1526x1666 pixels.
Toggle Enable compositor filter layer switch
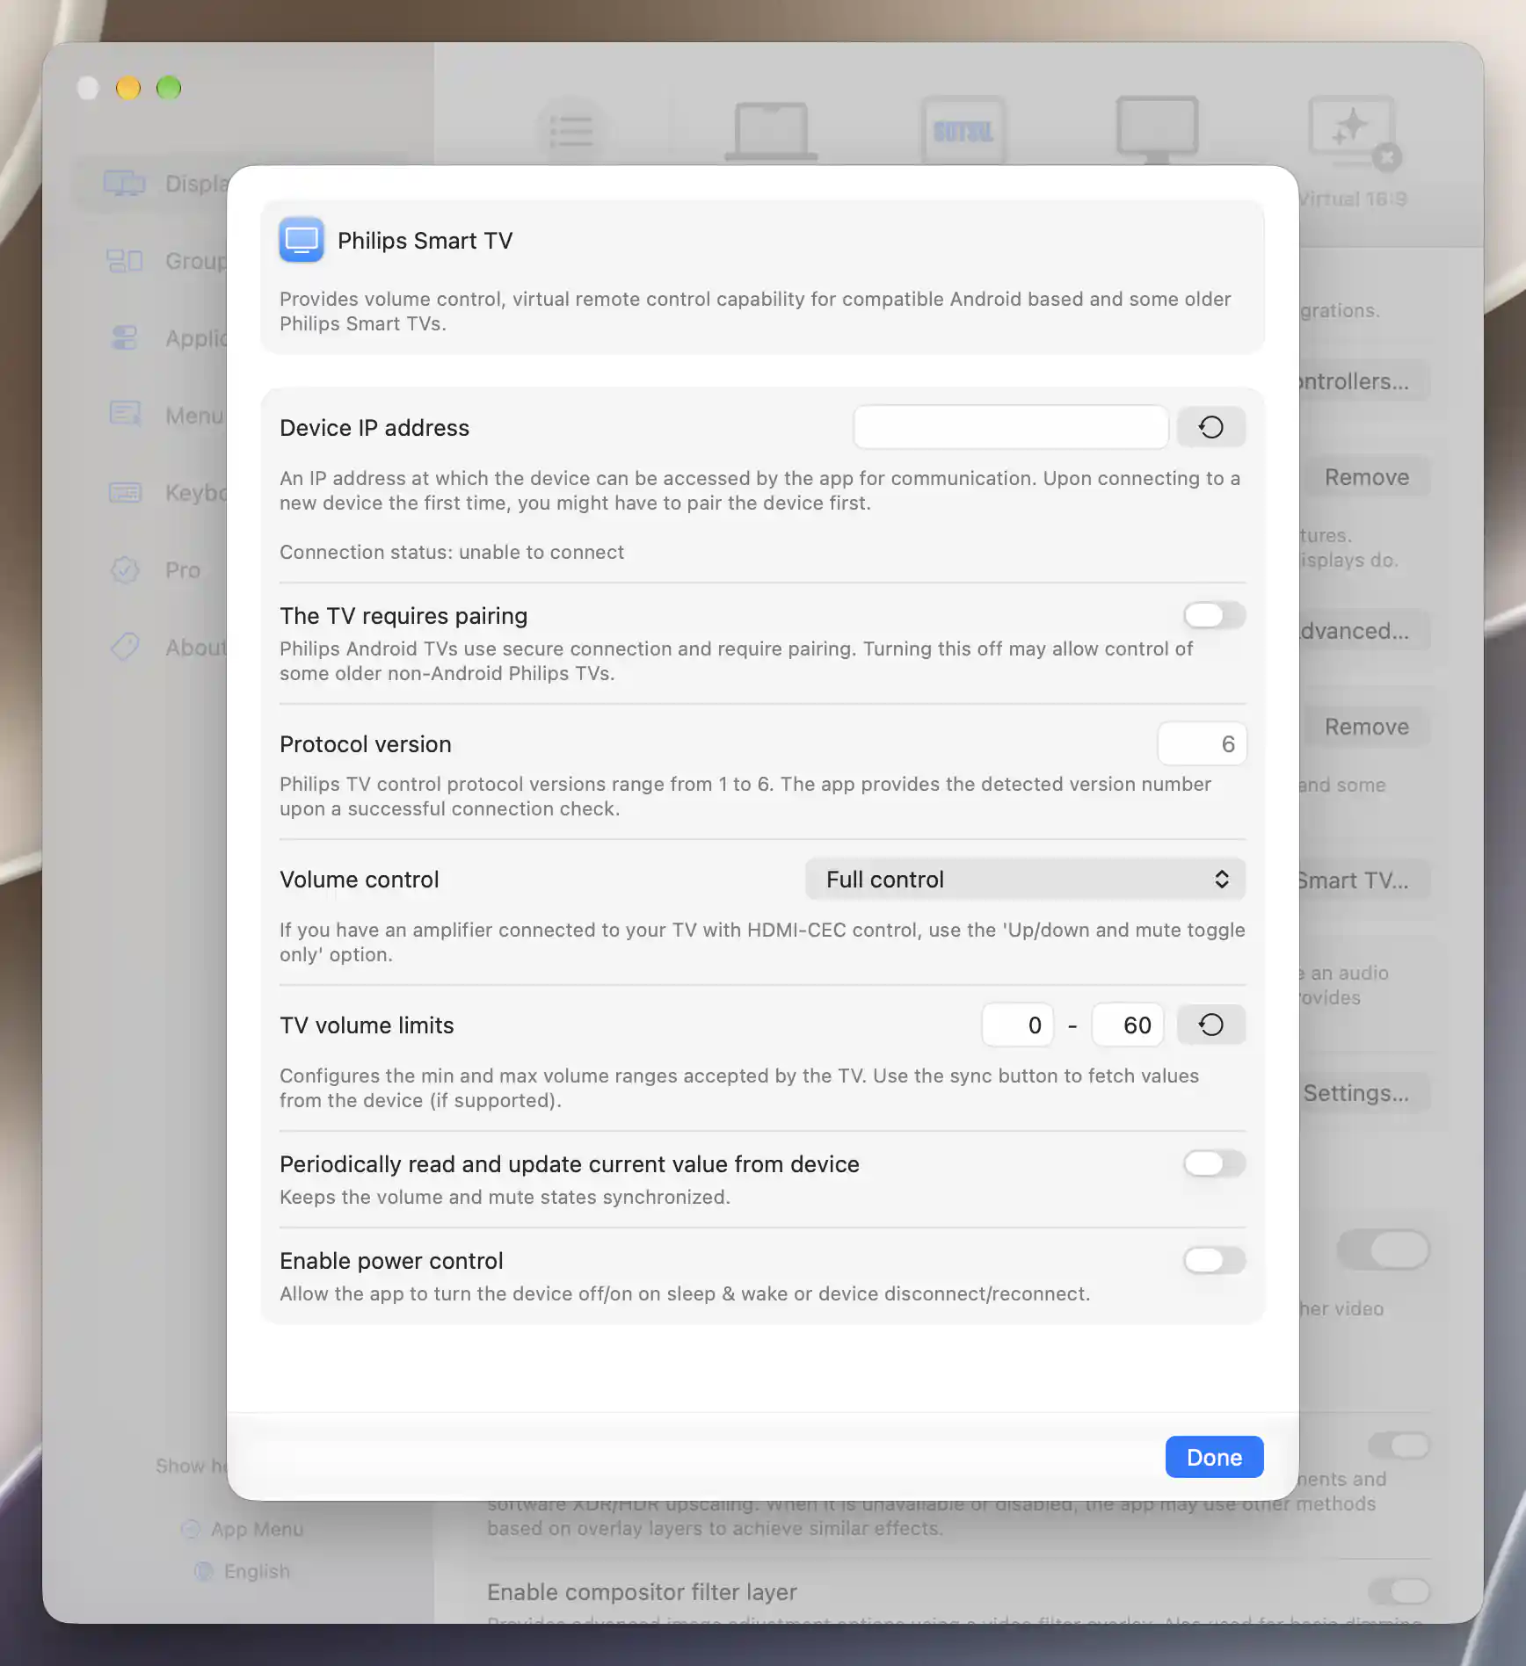1399,1590
